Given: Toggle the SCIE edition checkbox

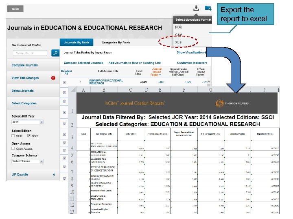Looking at the screenshot, I should pyautogui.click(x=13, y=135).
